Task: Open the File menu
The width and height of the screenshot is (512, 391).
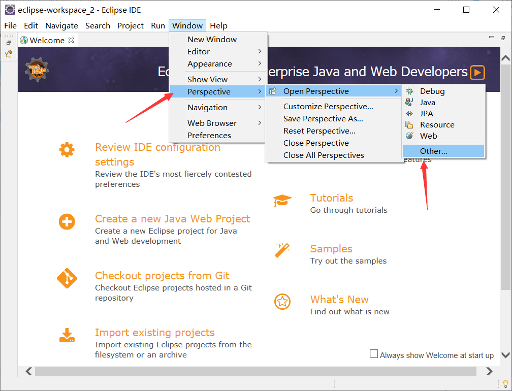Action: tap(10, 26)
